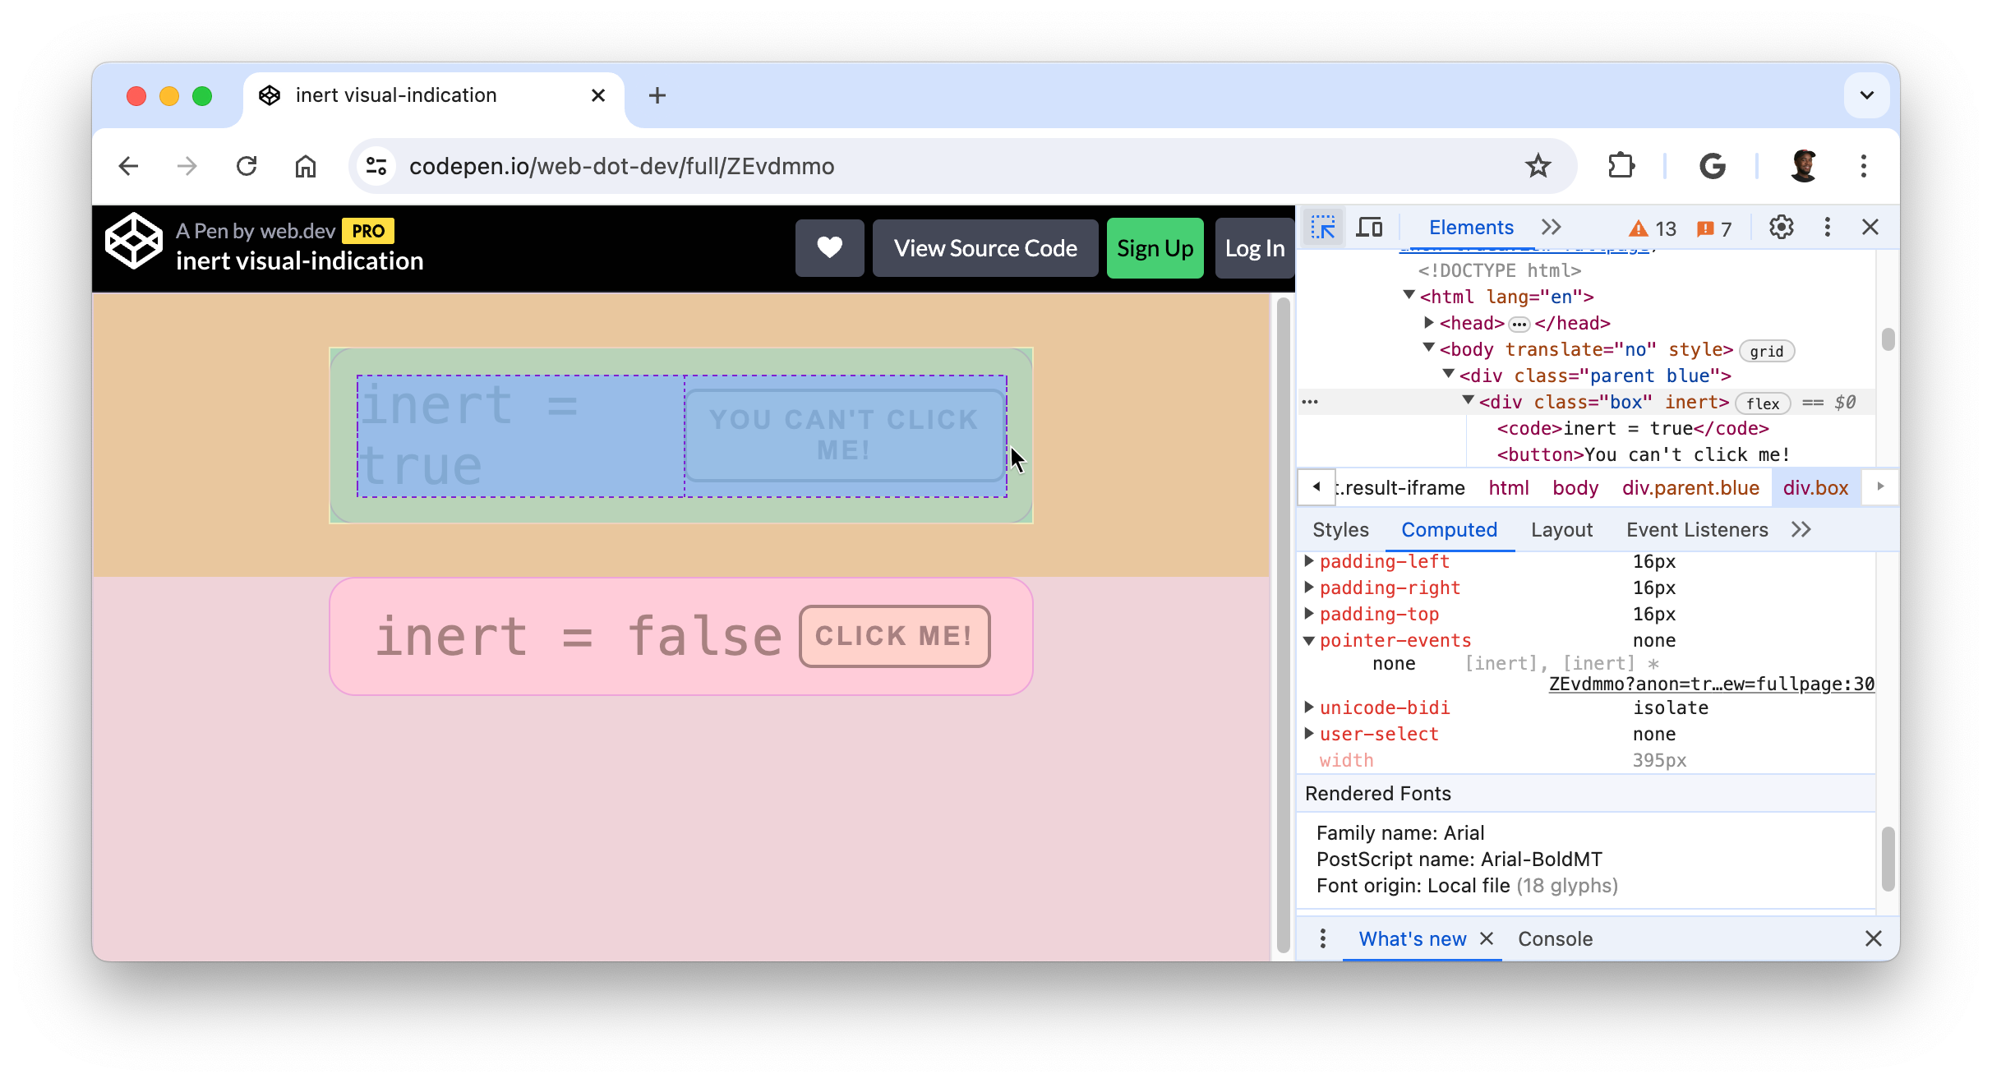This screenshot has width=1992, height=1083.
Task: Expand the pointer-events computed property
Action: pos(1309,640)
